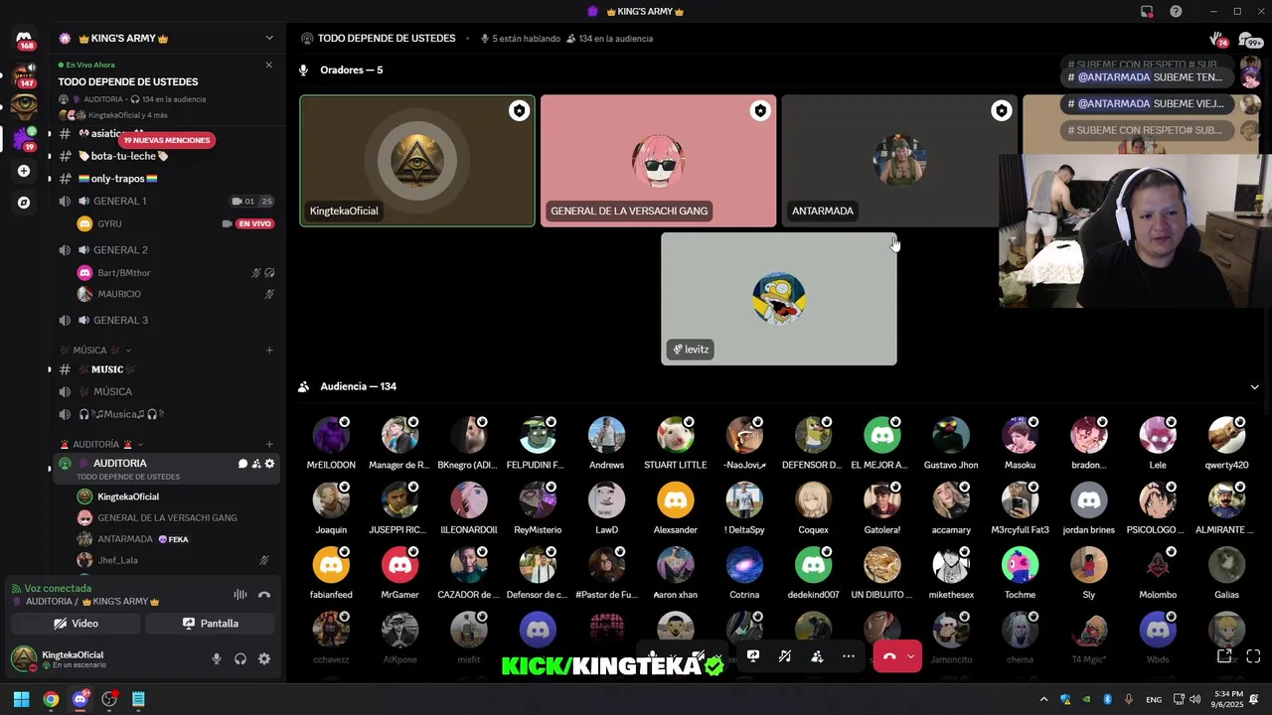Toggle Video camera button
Screen dimensions: 1272x715
coord(76,624)
